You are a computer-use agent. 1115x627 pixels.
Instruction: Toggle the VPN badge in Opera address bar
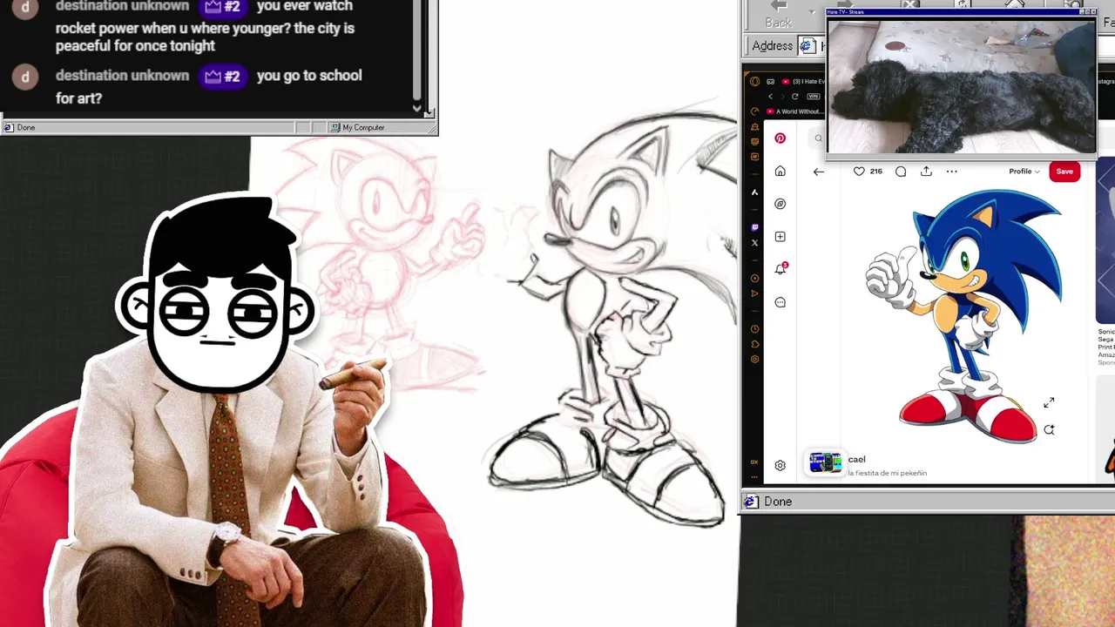(x=814, y=97)
